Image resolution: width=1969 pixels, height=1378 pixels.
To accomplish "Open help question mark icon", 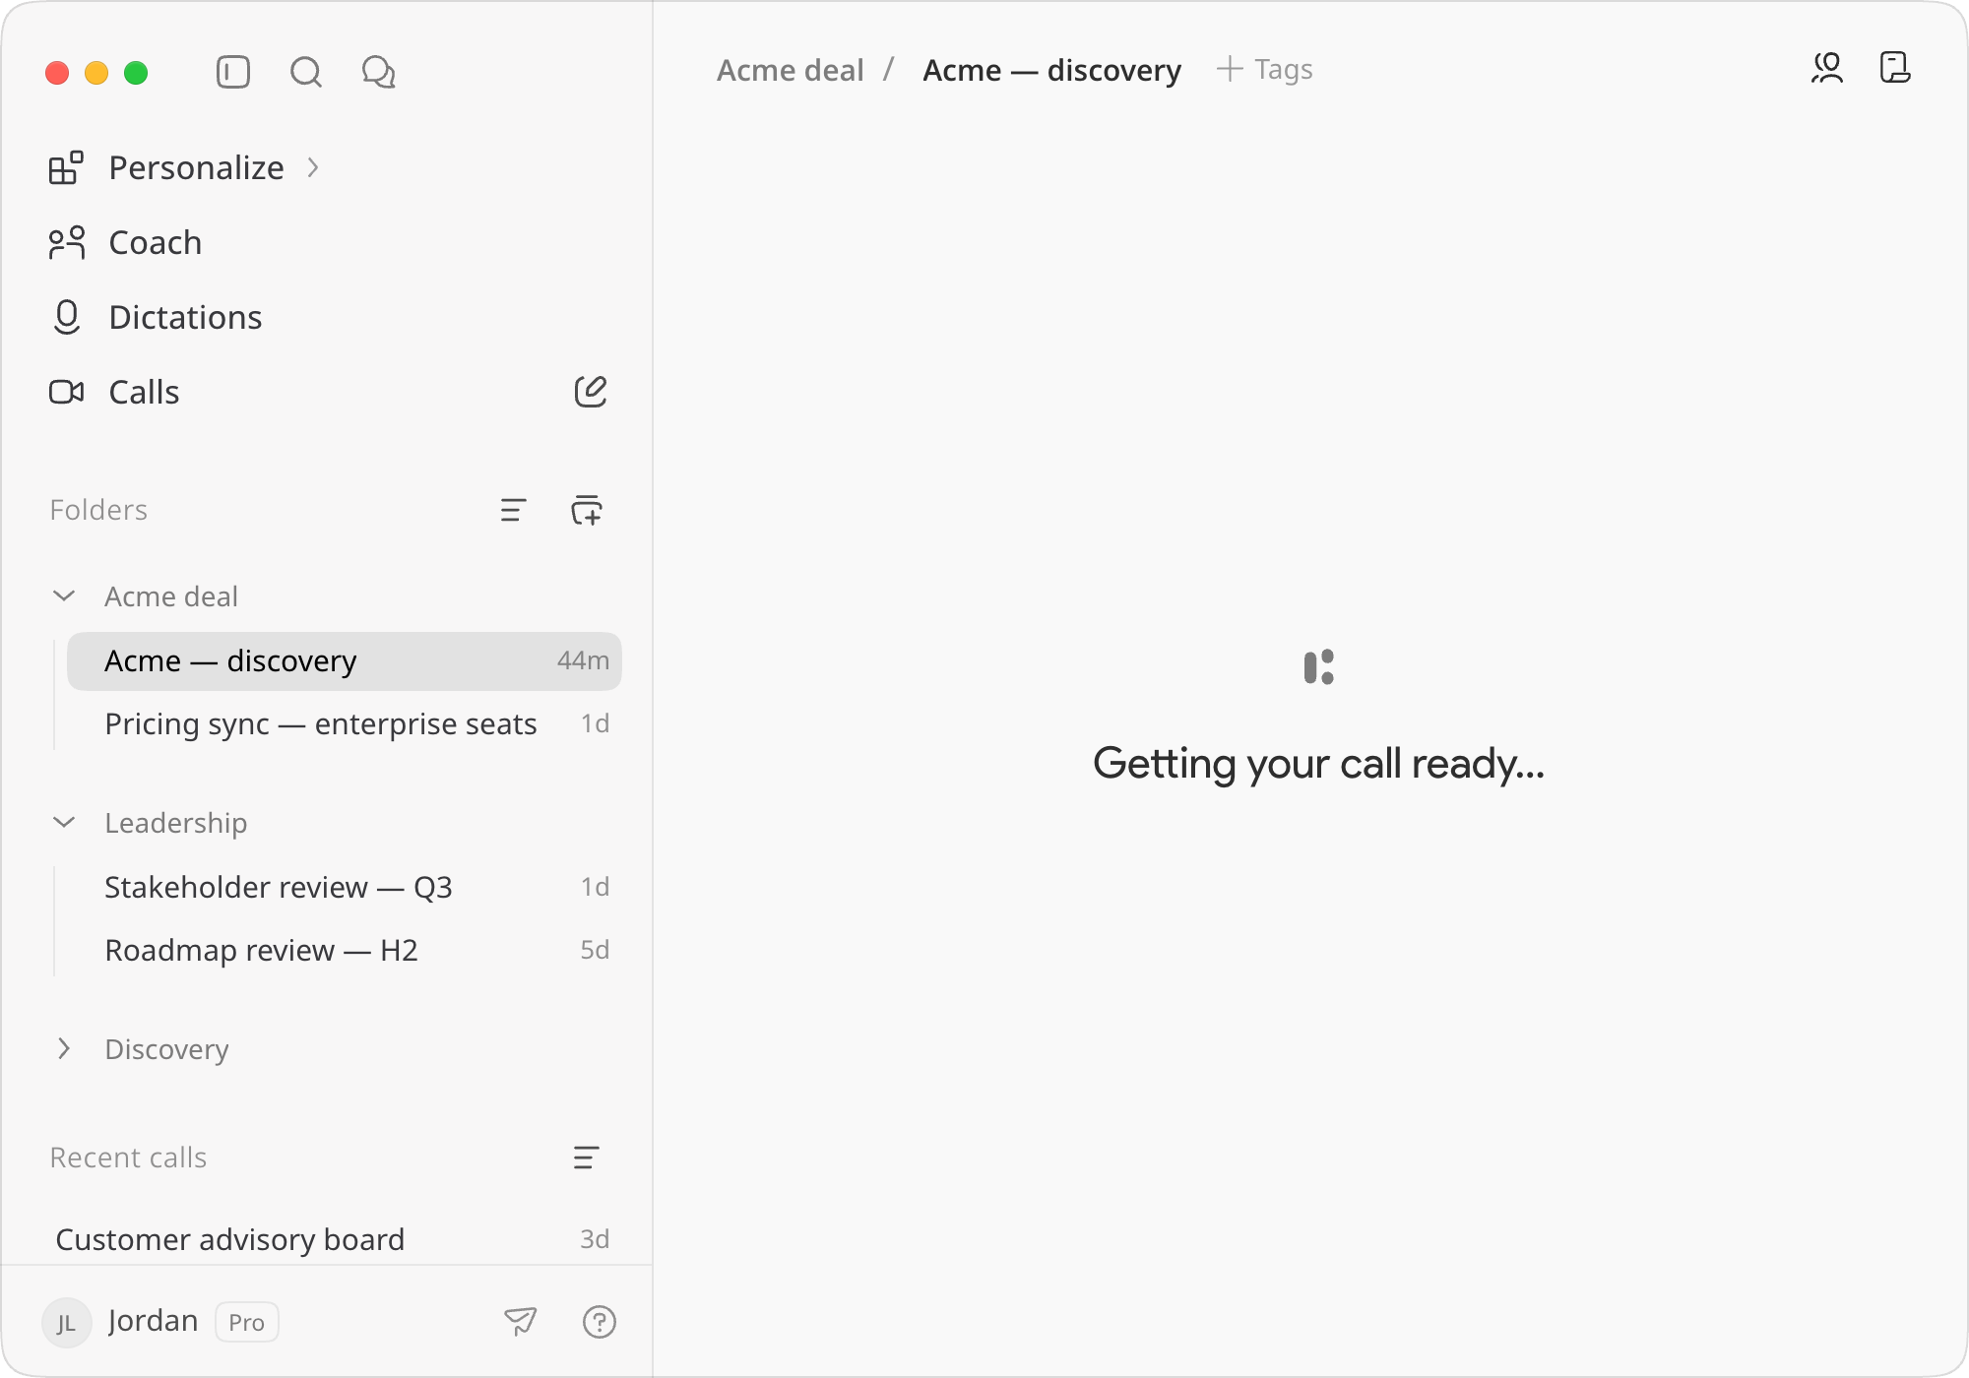I will (600, 1322).
